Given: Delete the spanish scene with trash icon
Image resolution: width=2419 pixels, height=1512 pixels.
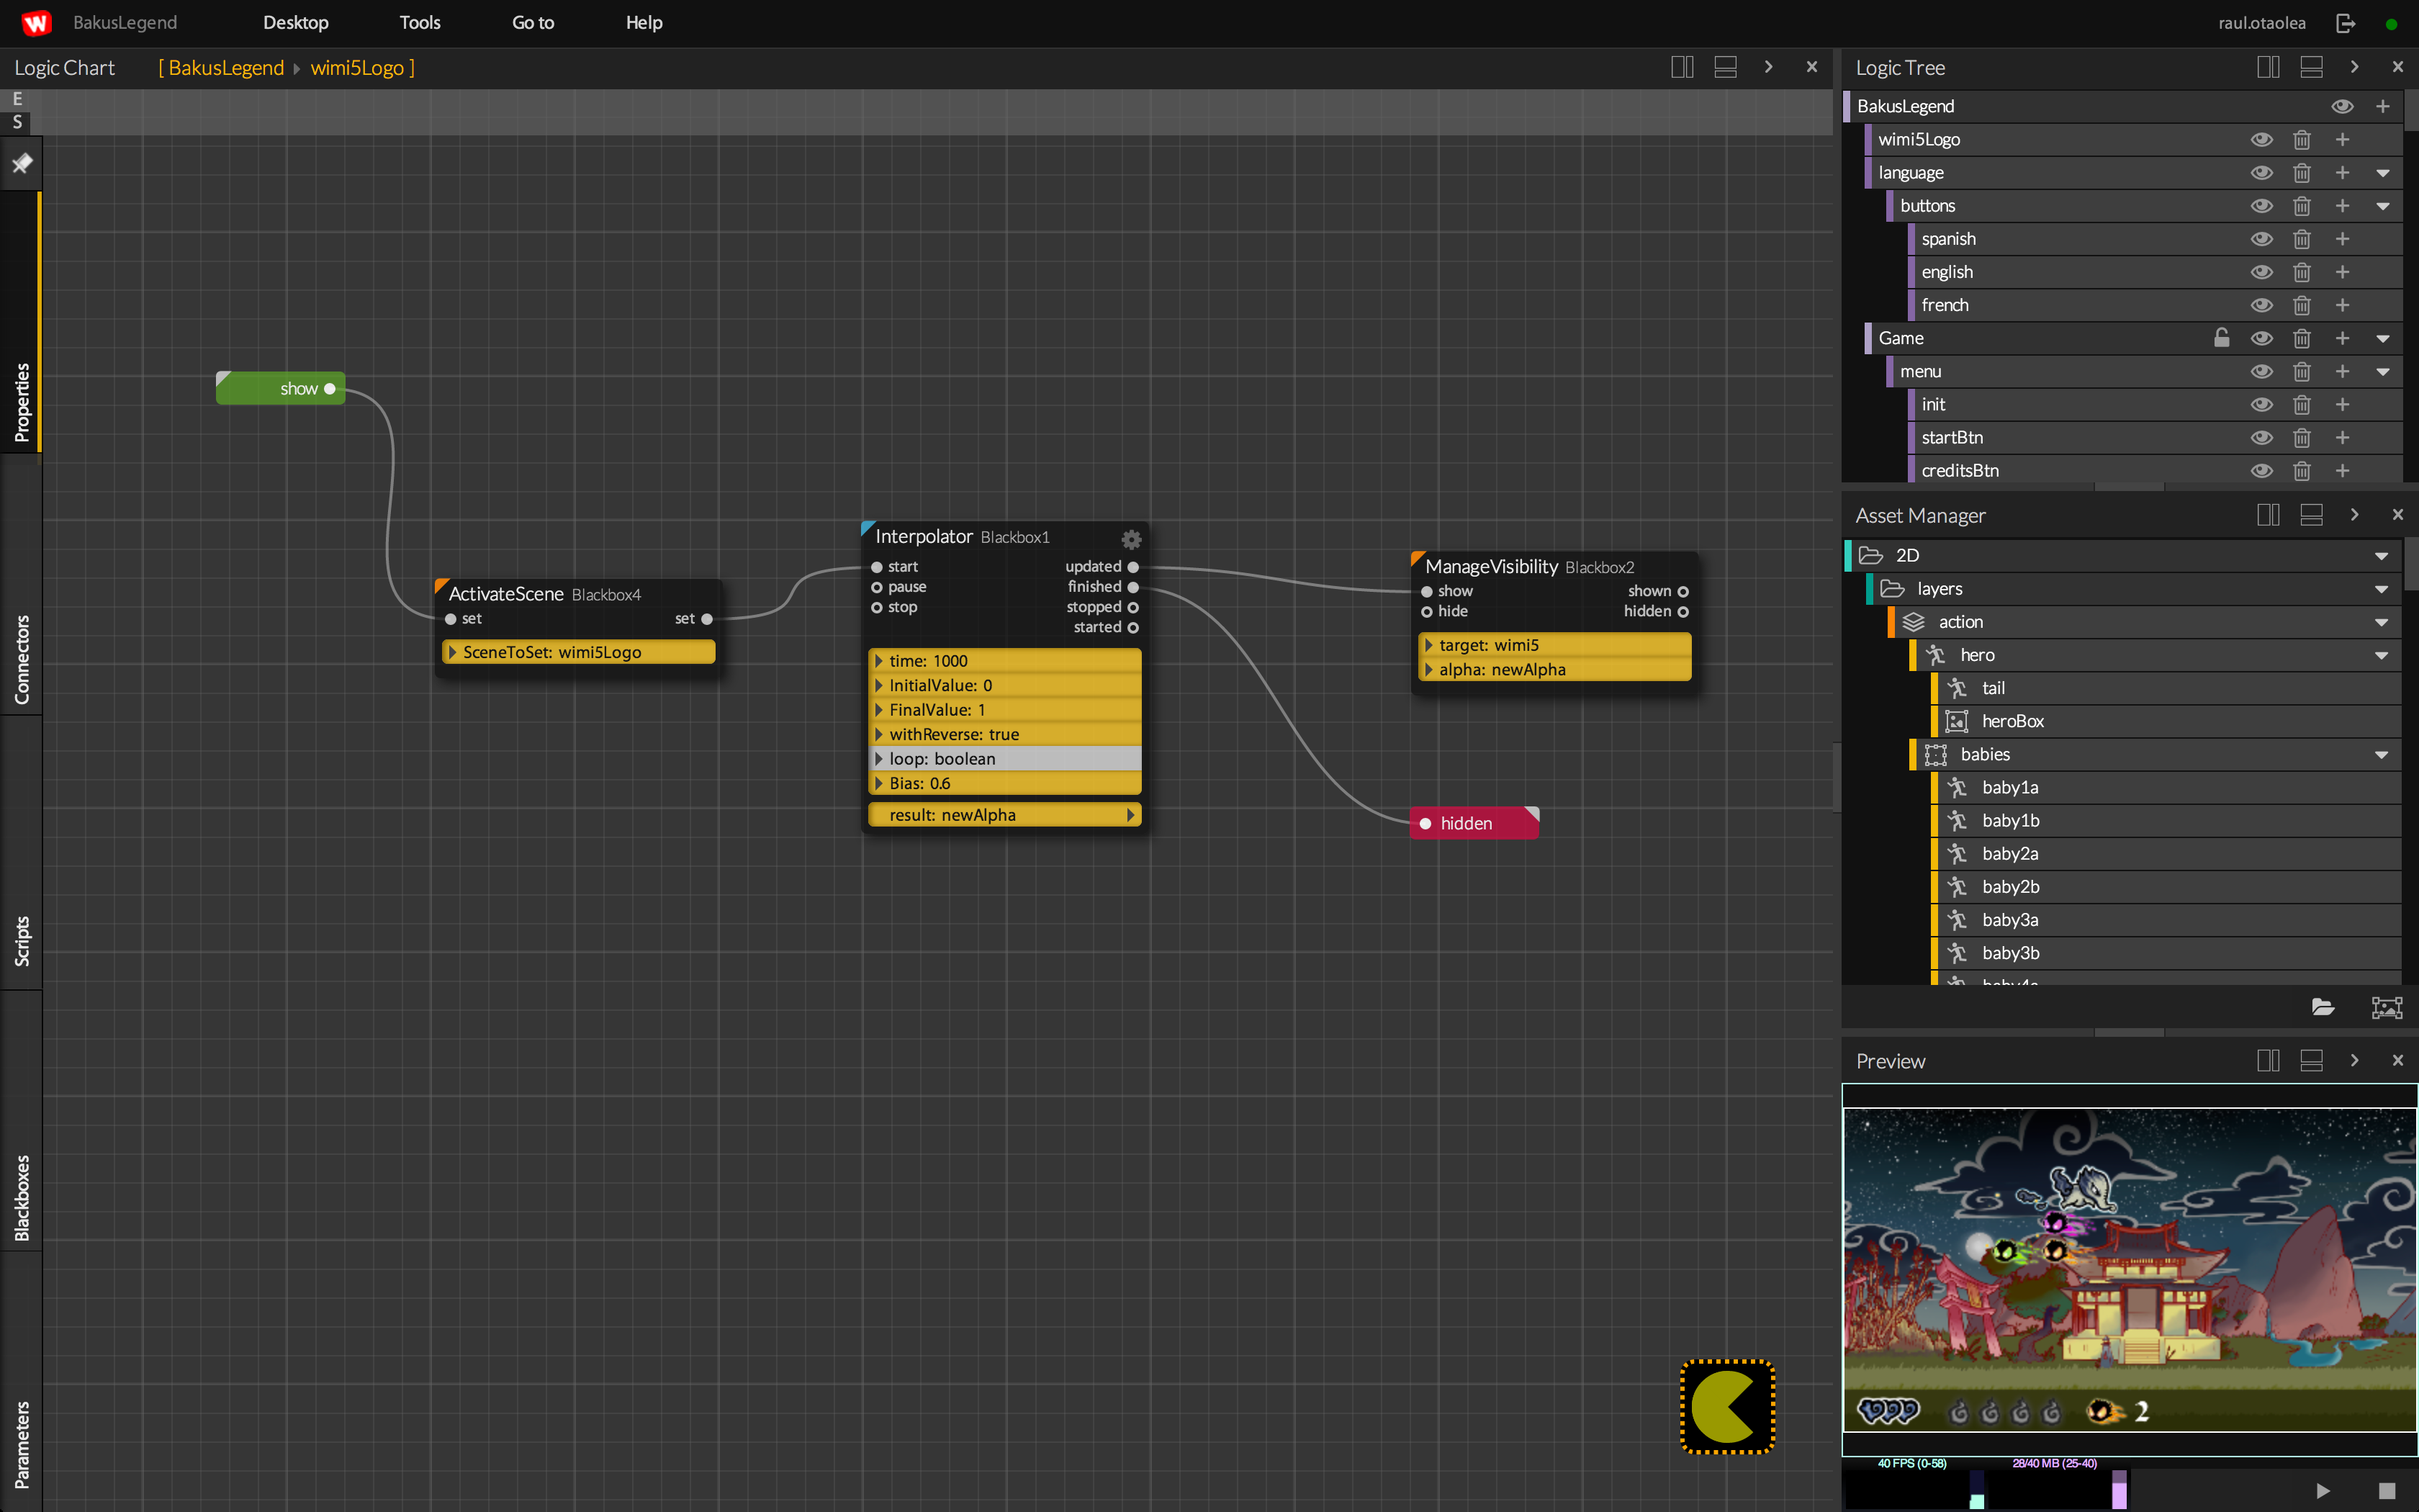Looking at the screenshot, I should [2301, 239].
